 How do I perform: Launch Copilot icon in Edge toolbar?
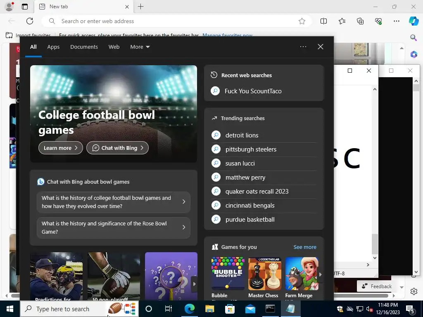pos(413,21)
